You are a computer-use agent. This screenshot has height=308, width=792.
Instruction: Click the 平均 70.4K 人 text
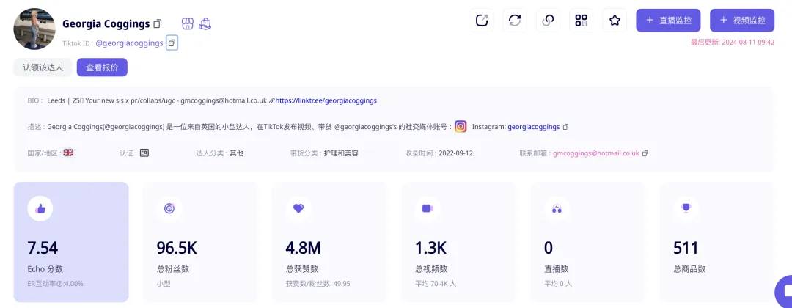pyautogui.click(x=436, y=284)
